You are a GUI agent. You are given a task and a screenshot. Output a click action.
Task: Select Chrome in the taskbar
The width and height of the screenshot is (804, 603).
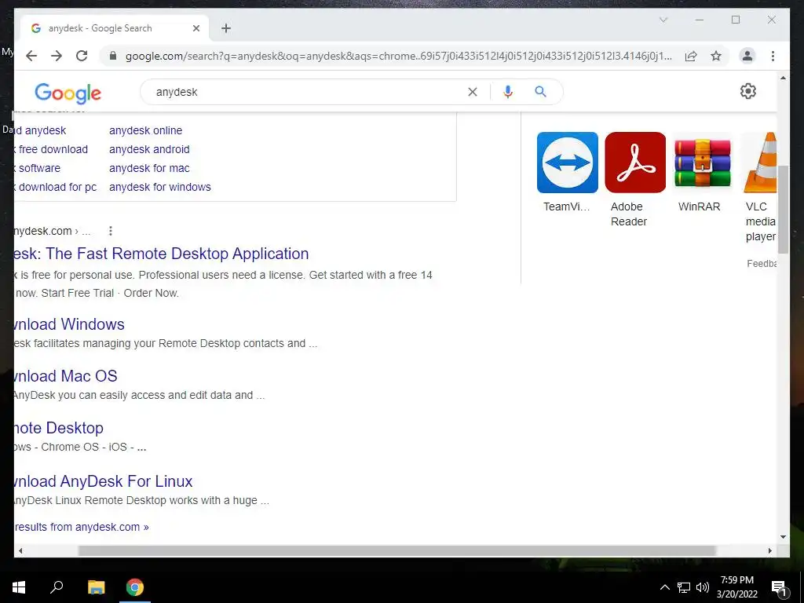pyautogui.click(x=135, y=587)
